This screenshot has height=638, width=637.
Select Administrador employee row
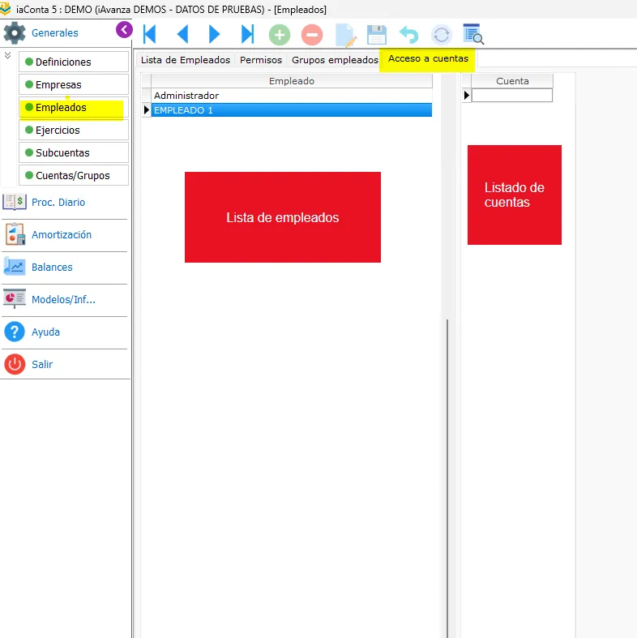pyautogui.click(x=292, y=96)
